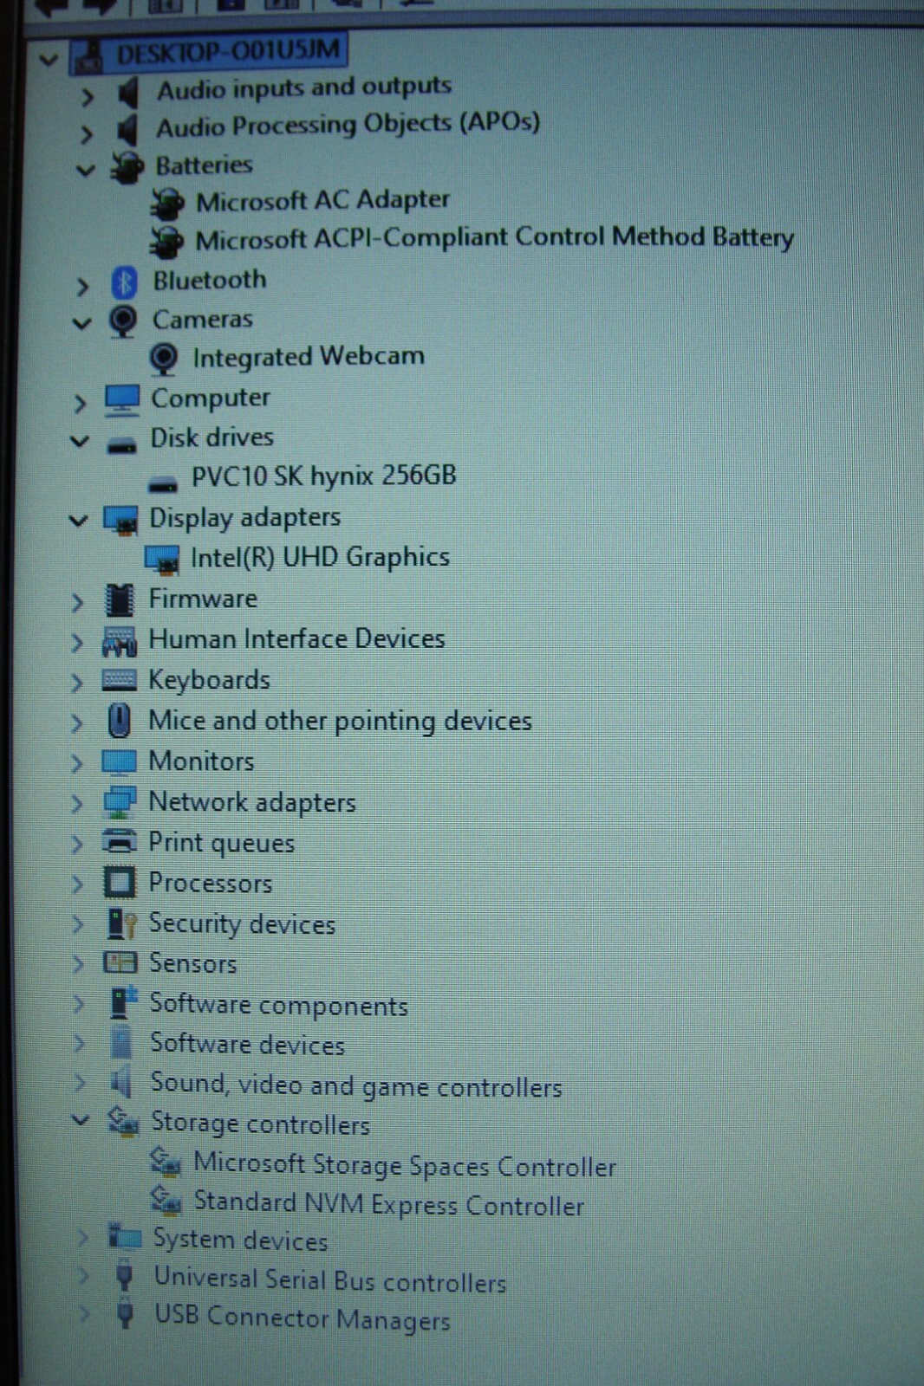Select the Monitors category label
Viewport: 924px width, 1386px height.
click(x=201, y=761)
